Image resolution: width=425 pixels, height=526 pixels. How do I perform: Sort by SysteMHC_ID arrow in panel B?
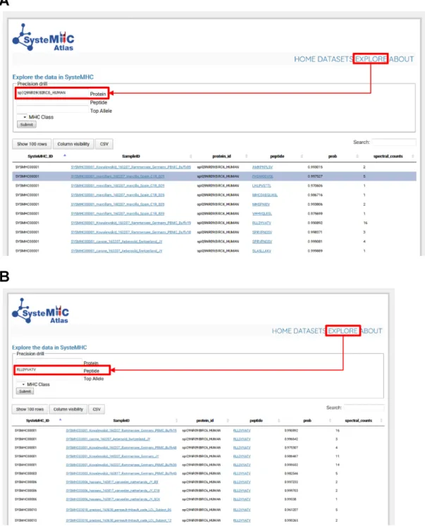coord(61,420)
